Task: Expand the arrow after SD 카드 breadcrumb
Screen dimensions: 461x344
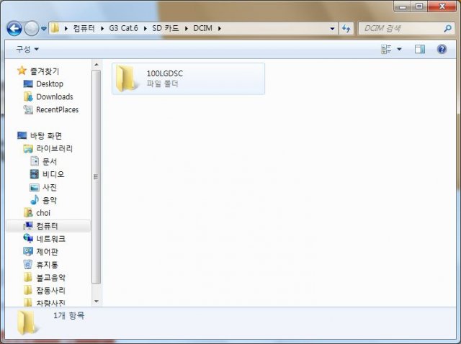Action: (x=187, y=29)
